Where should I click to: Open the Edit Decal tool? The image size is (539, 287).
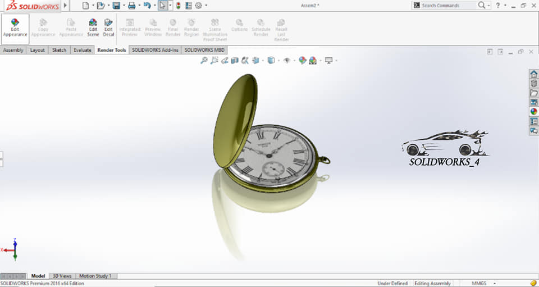pos(108,28)
